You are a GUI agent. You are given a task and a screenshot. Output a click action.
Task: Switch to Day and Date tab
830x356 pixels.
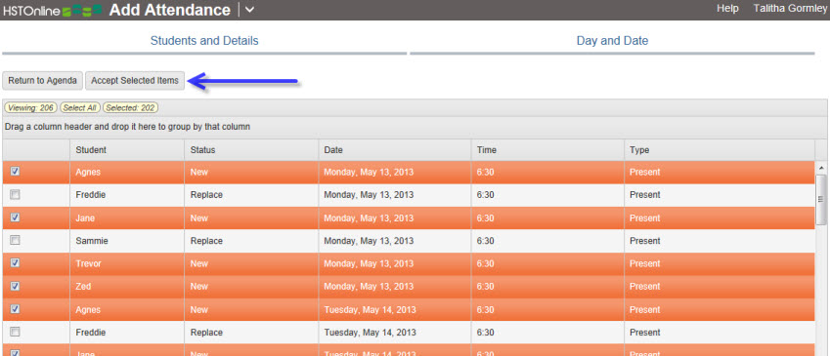[612, 41]
